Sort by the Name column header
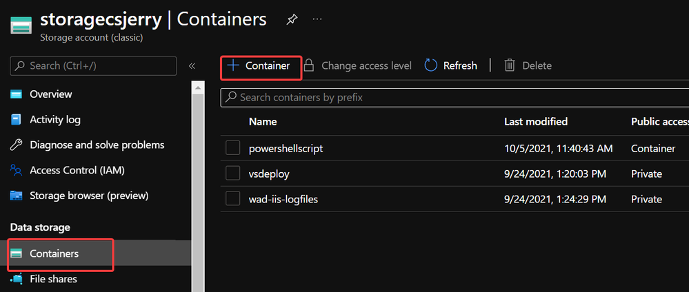This screenshot has width=689, height=292. (263, 122)
